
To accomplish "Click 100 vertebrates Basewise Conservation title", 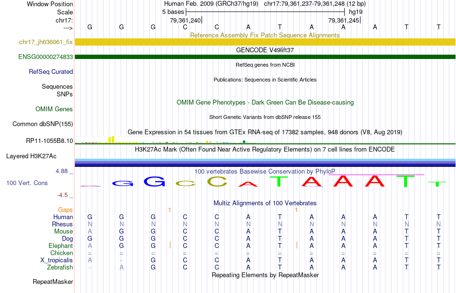I will (264, 172).
